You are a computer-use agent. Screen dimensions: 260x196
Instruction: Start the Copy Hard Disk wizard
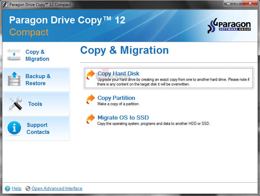(x=118, y=74)
